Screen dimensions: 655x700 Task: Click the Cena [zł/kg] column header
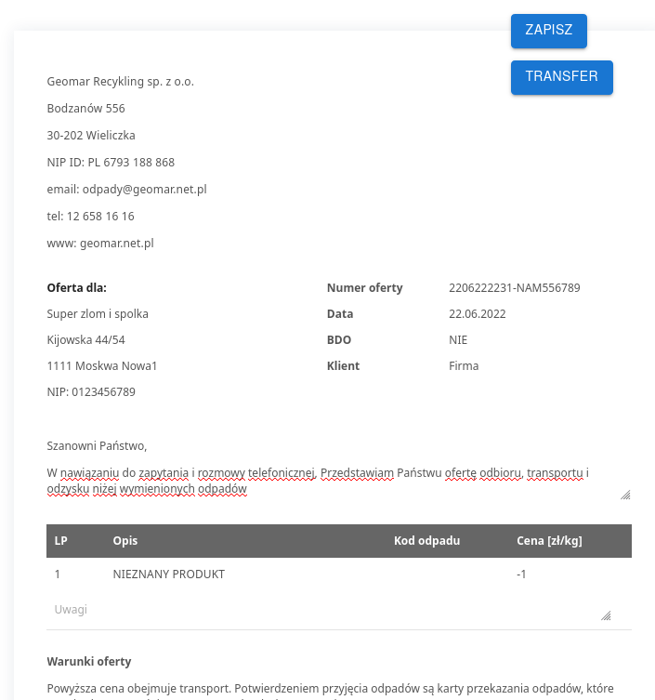click(549, 541)
